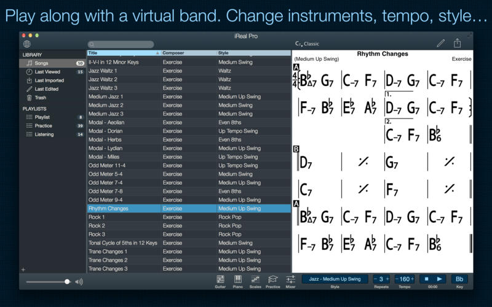
Task: Open the Jazz - Medium Up Swing style selector
Action: tap(335, 279)
